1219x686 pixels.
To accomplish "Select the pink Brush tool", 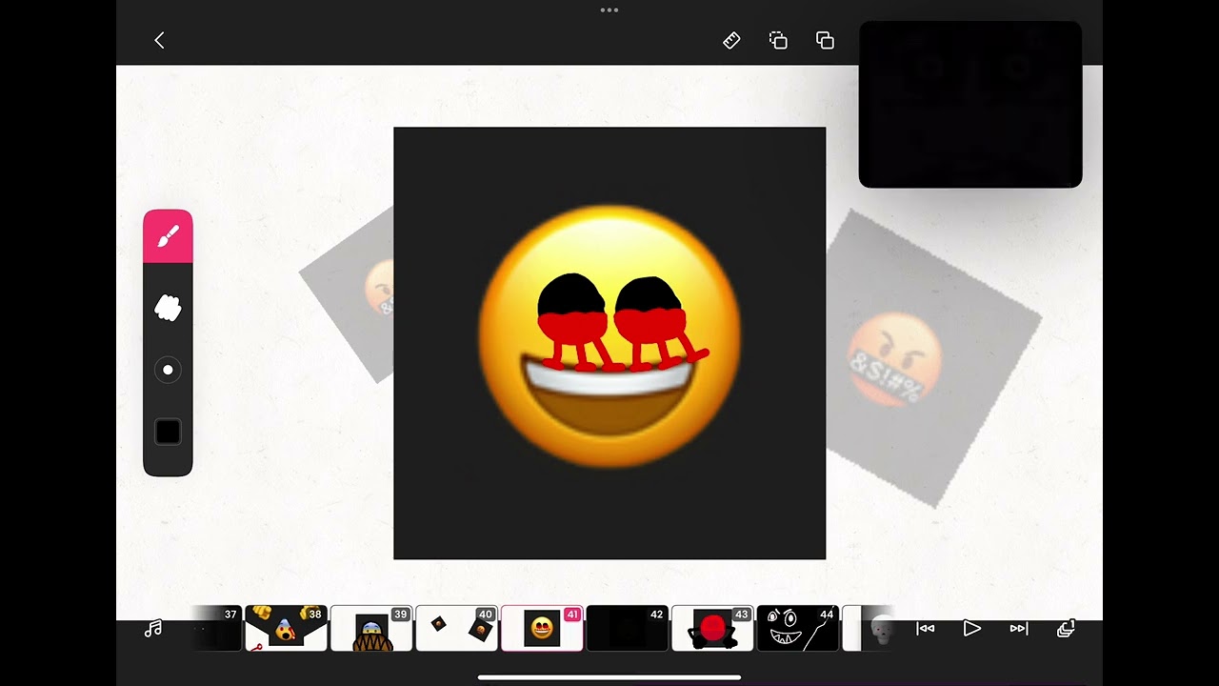I will pos(168,236).
